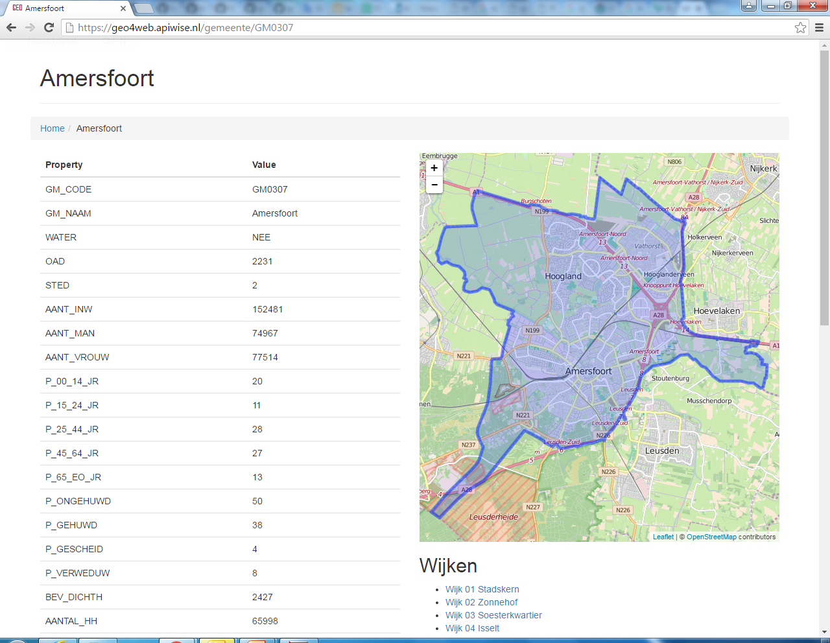
Task: Open Wijk 03 Soesterkwartier link
Action: pyautogui.click(x=493, y=615)
